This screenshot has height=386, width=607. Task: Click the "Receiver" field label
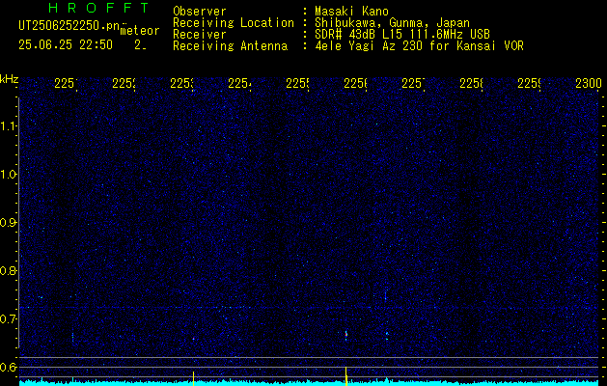click(200, 35)
